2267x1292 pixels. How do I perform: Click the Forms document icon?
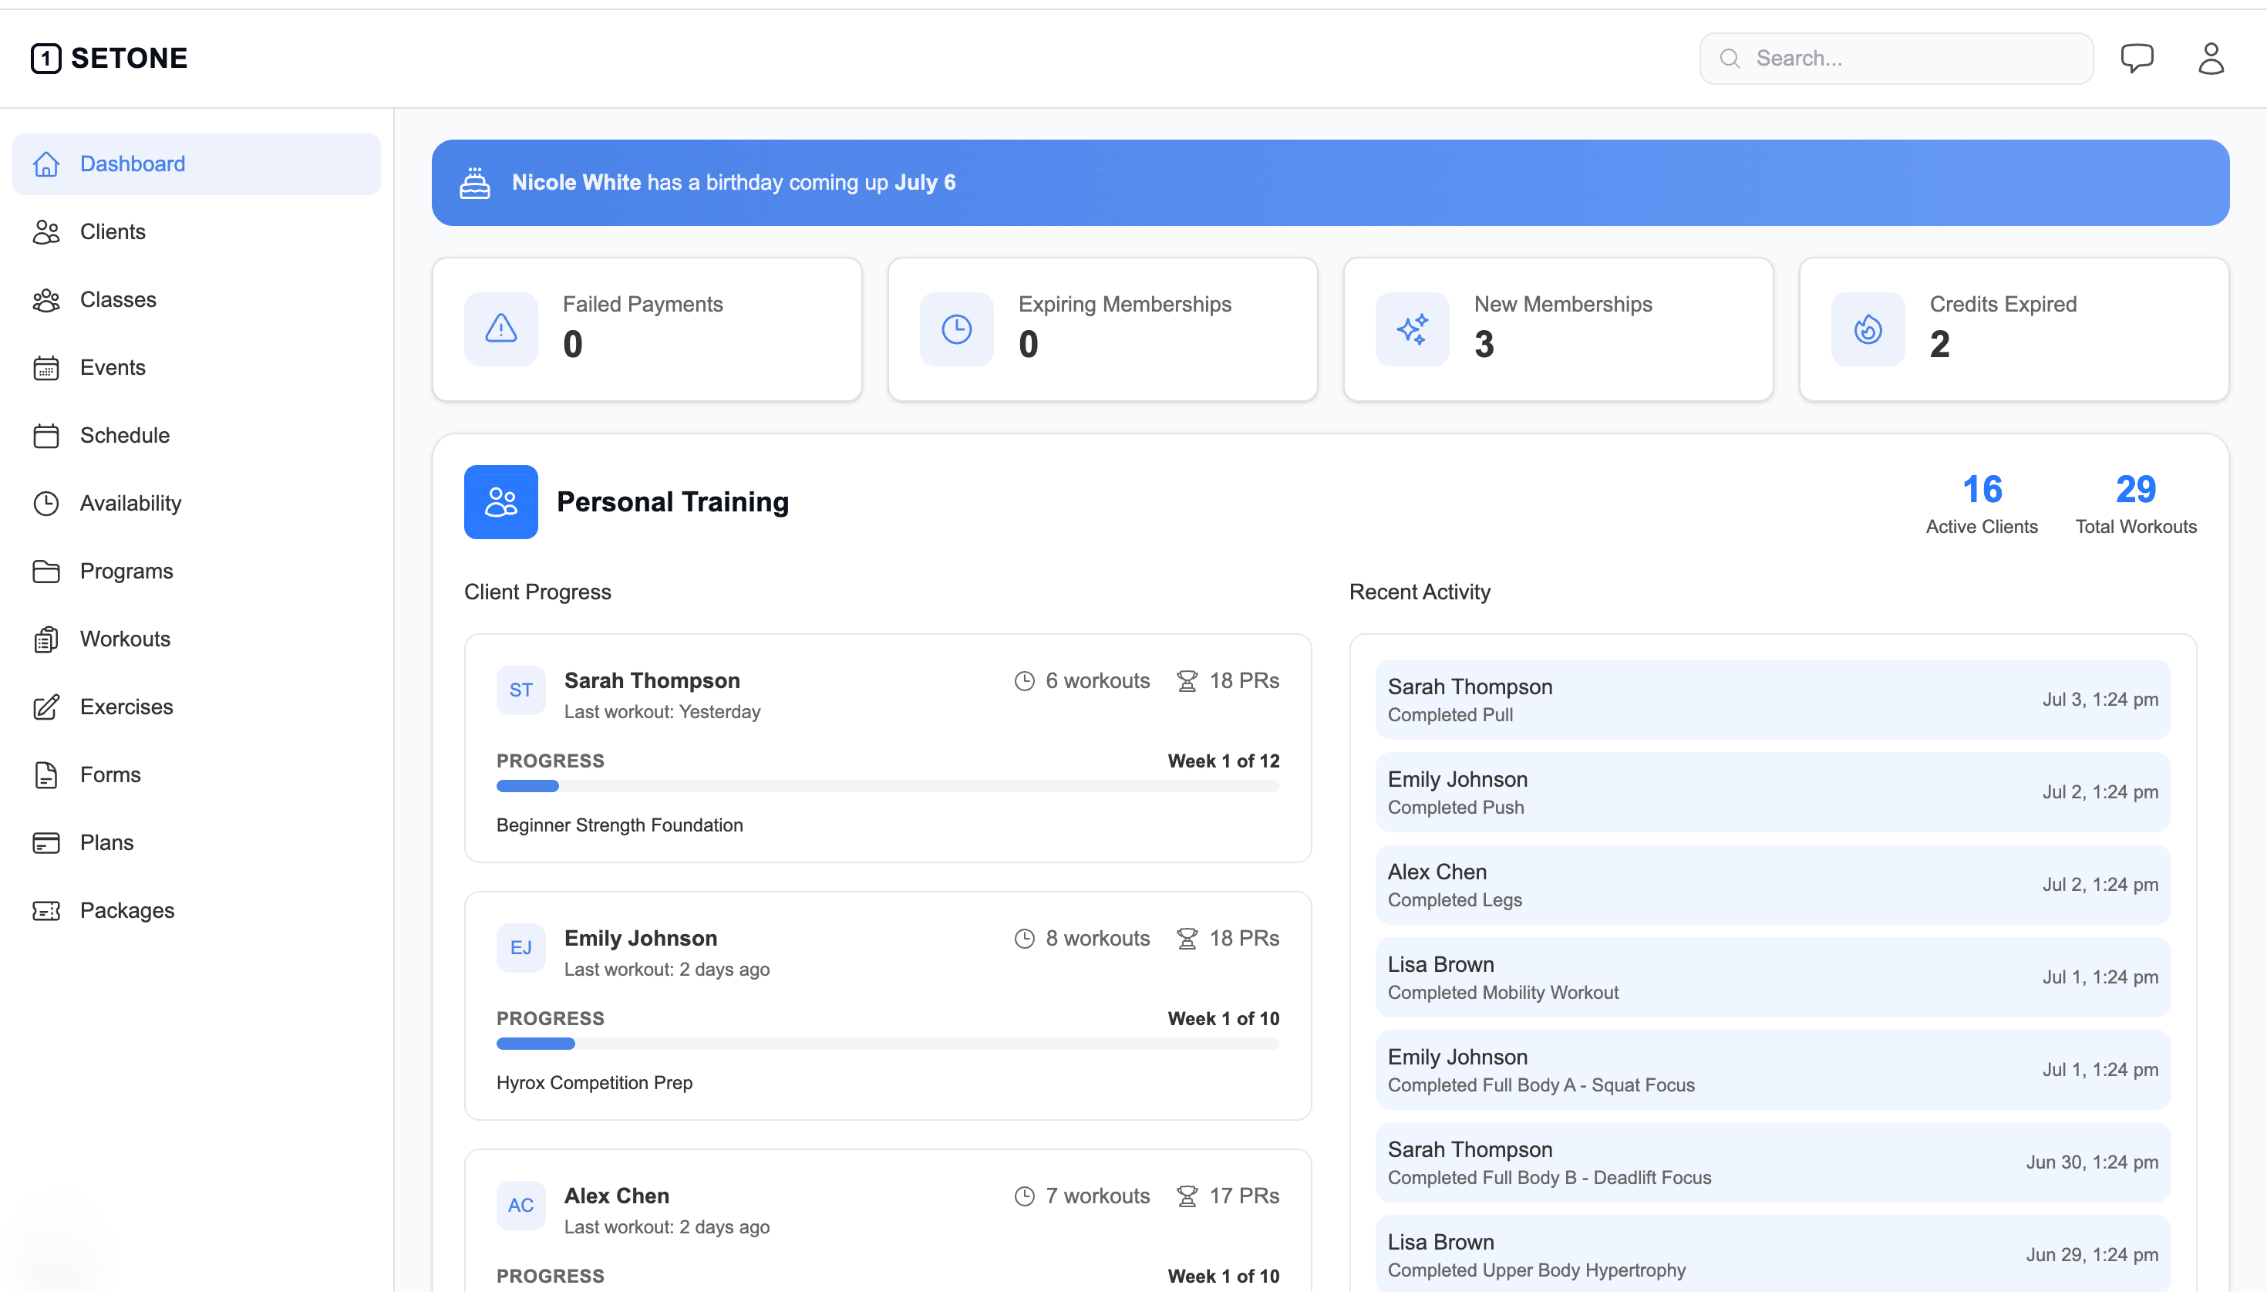point(46,774)
